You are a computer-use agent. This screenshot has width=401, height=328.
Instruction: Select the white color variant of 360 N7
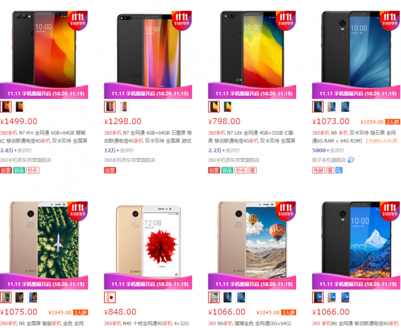point(124,107)
